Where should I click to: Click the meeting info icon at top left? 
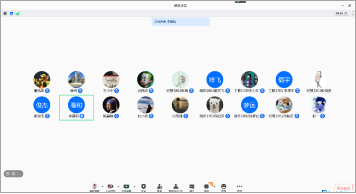pyautogui.click(x=5, y=13)
